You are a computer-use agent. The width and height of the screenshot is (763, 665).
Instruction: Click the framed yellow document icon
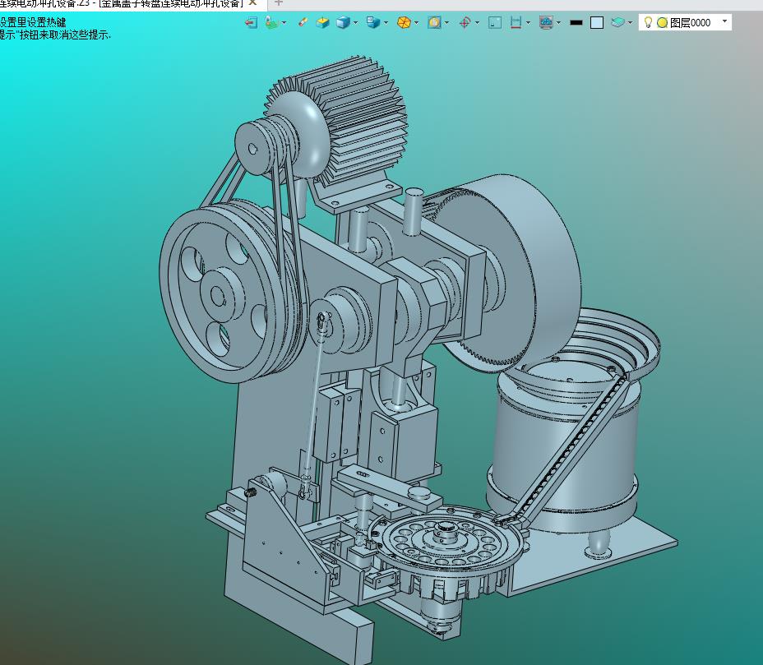coord(434,22)
